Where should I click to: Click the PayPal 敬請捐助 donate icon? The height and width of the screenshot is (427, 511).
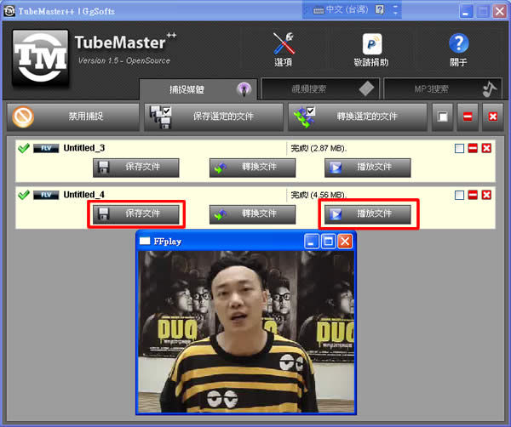[372, 44]
